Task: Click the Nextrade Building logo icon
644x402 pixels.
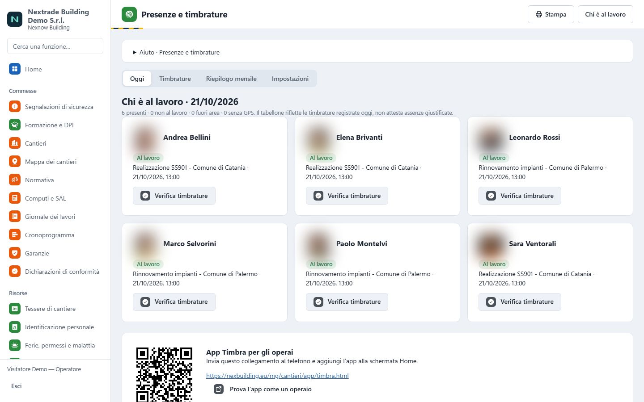Action: point(15,19)
